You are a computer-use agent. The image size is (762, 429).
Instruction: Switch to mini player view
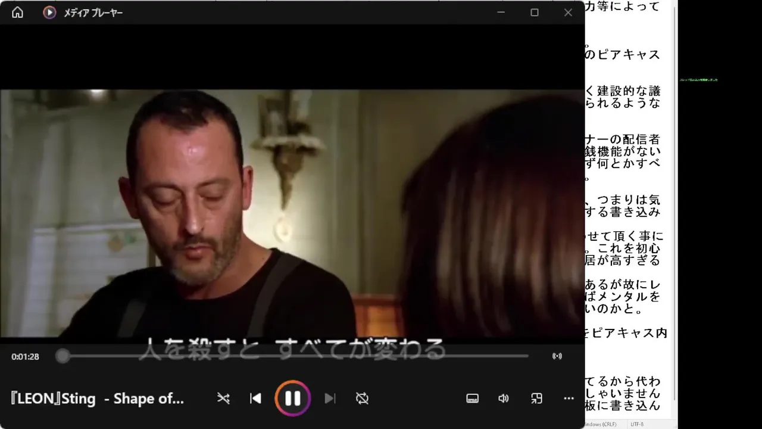coord(536,399)
